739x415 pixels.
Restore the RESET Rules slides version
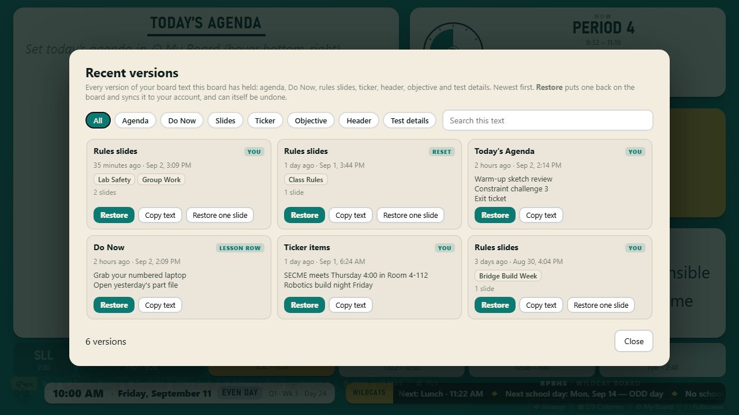point(304,215)
